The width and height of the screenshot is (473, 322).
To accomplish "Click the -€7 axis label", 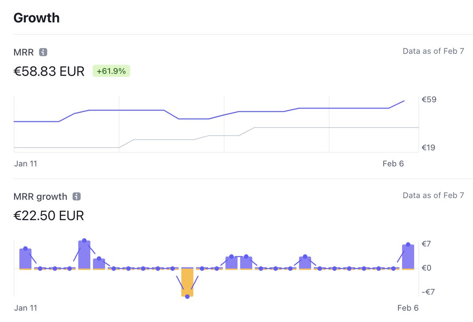I will coord(429,292).
